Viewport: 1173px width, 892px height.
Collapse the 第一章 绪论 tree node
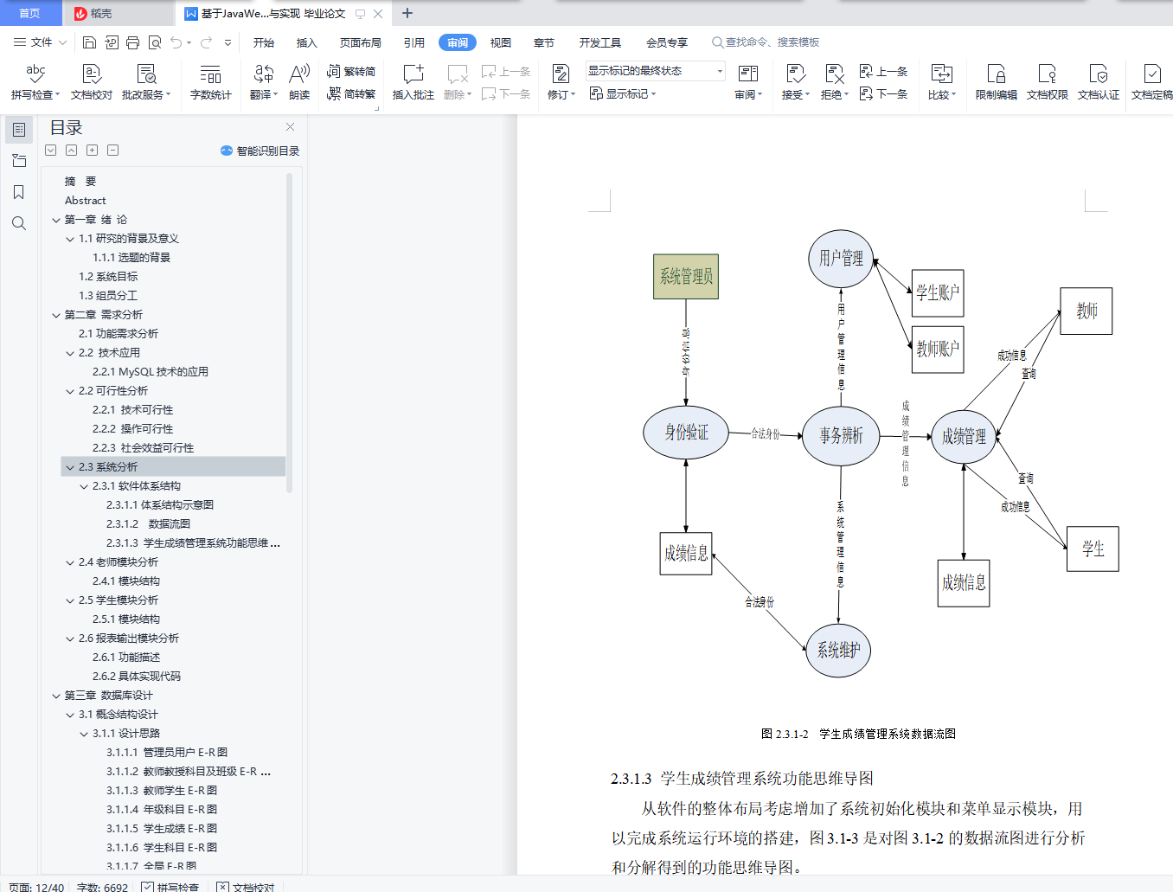pyautogui.click(x=56, y=220)
